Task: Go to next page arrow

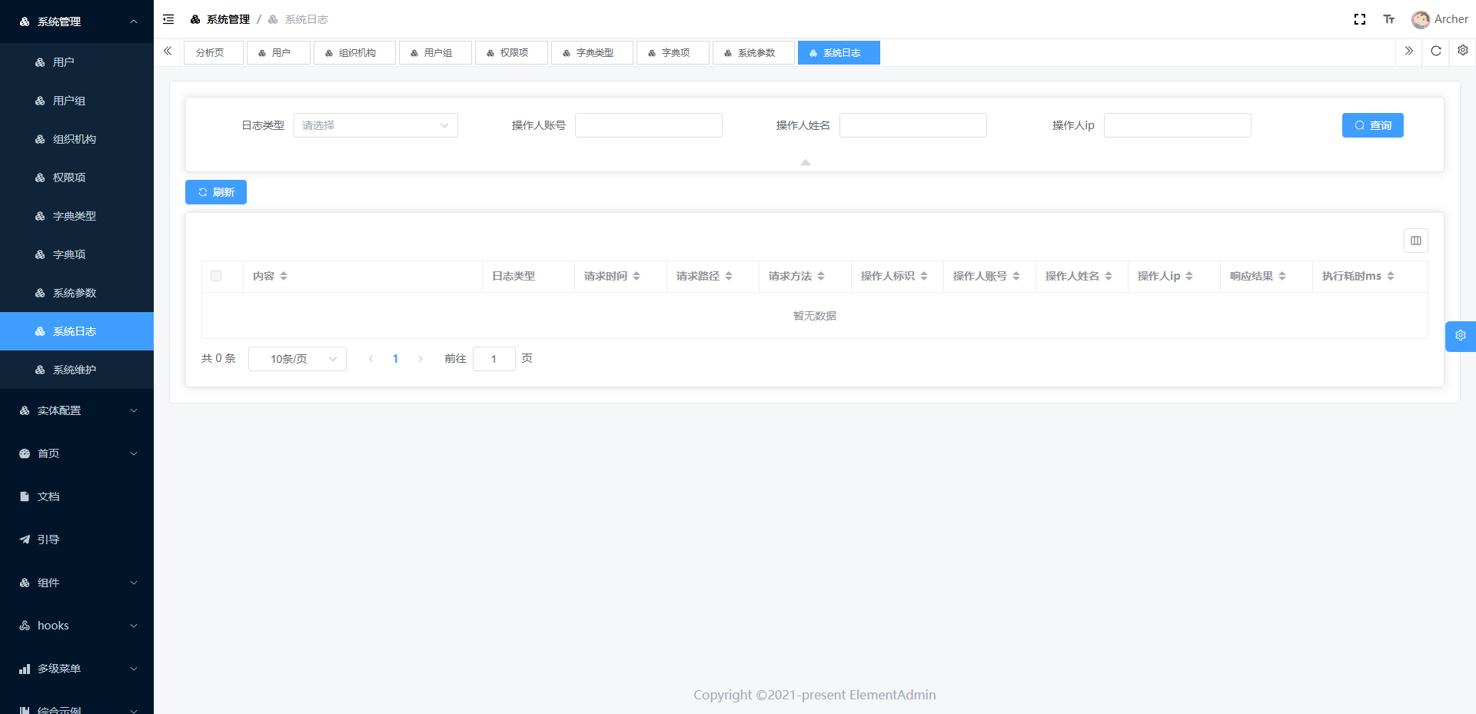Action: (x=421, y=359)
